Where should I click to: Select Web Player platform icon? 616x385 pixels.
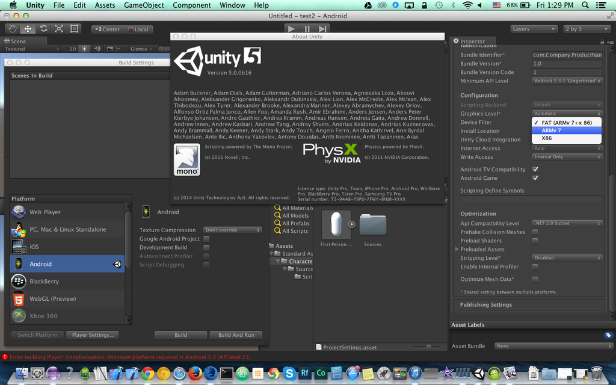[19, 212]
